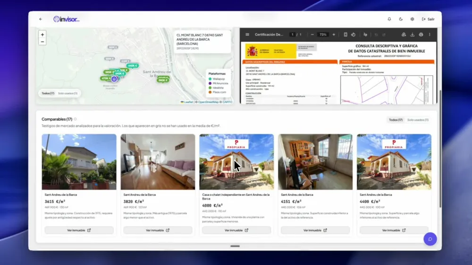The width and height of the screenshot is (472, 265).
Task: Select Solo usados (11) in the Comparables section
Action: point(418,120)
